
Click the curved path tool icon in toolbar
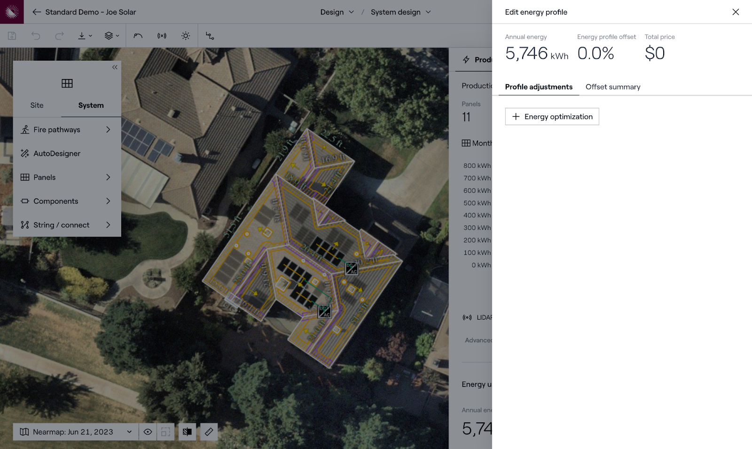(138, 36)
